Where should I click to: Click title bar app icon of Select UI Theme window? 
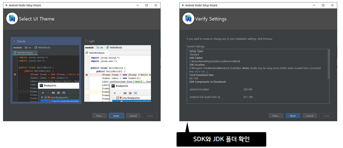coord(6,5)
